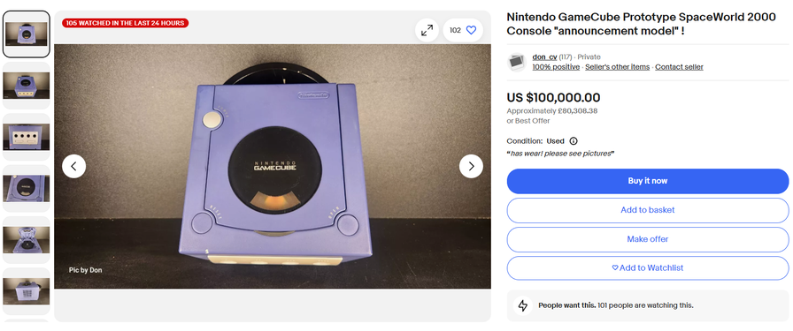Select the third thumbnail showing controller ports
The height and width of the screenshot is (331, 793).
point(27,137)
